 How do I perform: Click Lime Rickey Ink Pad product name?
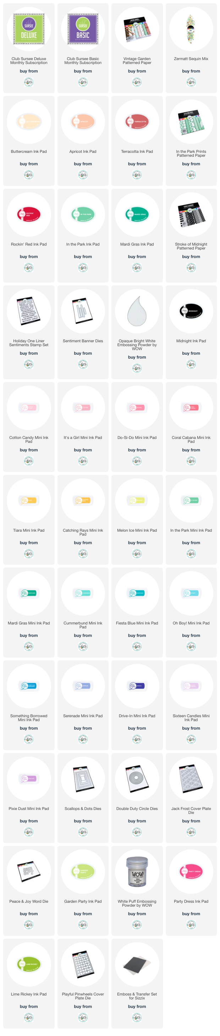[x=28, y=994]
